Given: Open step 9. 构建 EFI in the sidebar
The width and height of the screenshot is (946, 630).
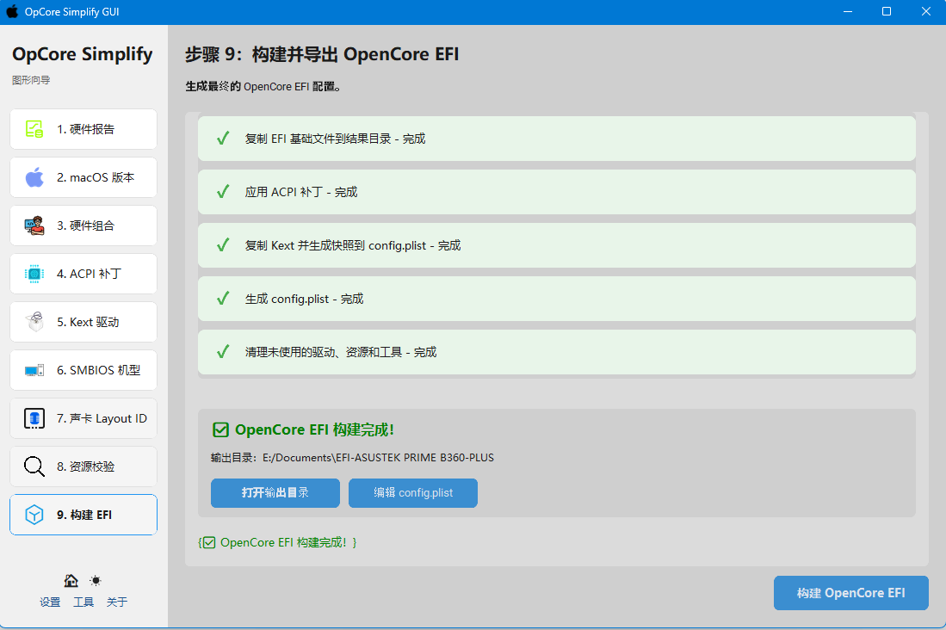Looking at the screenshot, I should click(x=83, y=515).
